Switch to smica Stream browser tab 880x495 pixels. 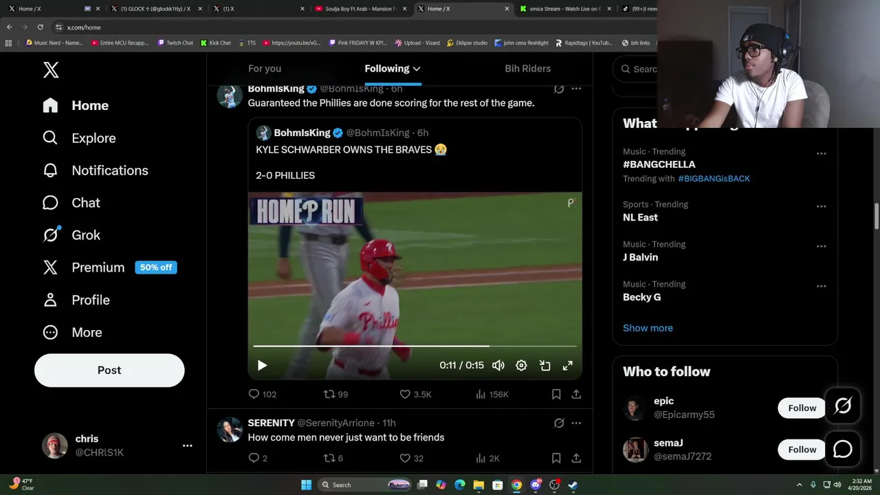[x=566, y=9]
